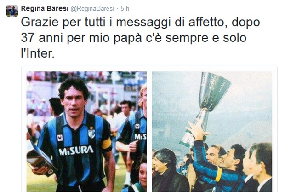Click the plaque held by the player
285x192 pixels.
point(40,159)
